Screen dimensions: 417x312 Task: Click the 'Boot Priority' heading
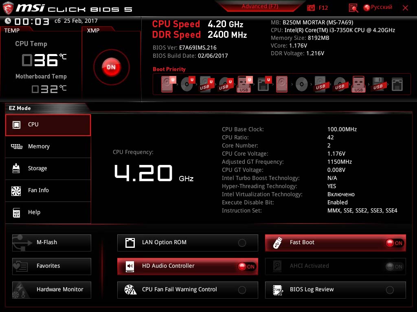(x=169, y=69)
